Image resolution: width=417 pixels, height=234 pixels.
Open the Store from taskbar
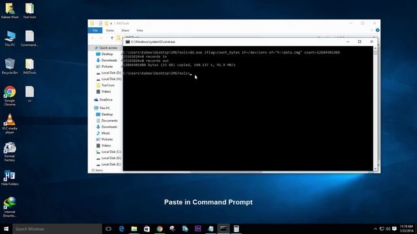tap(147, 229)
